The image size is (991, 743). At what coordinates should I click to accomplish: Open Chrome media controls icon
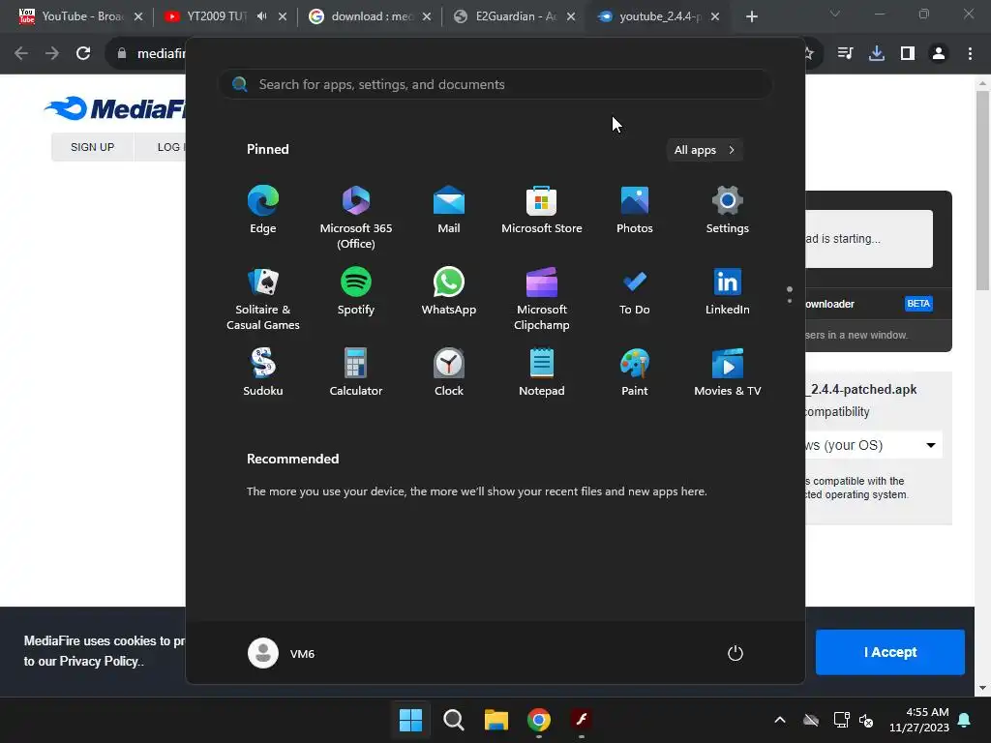[x=845, y=53]
